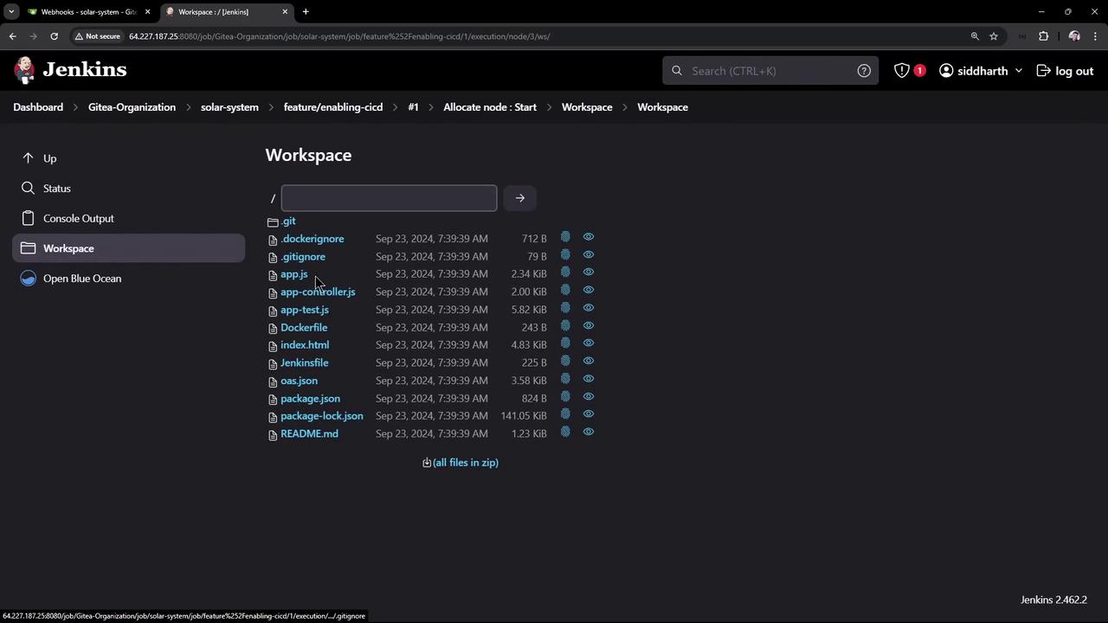
Task: Open the security warning shield icon
Action: [902, 71]
